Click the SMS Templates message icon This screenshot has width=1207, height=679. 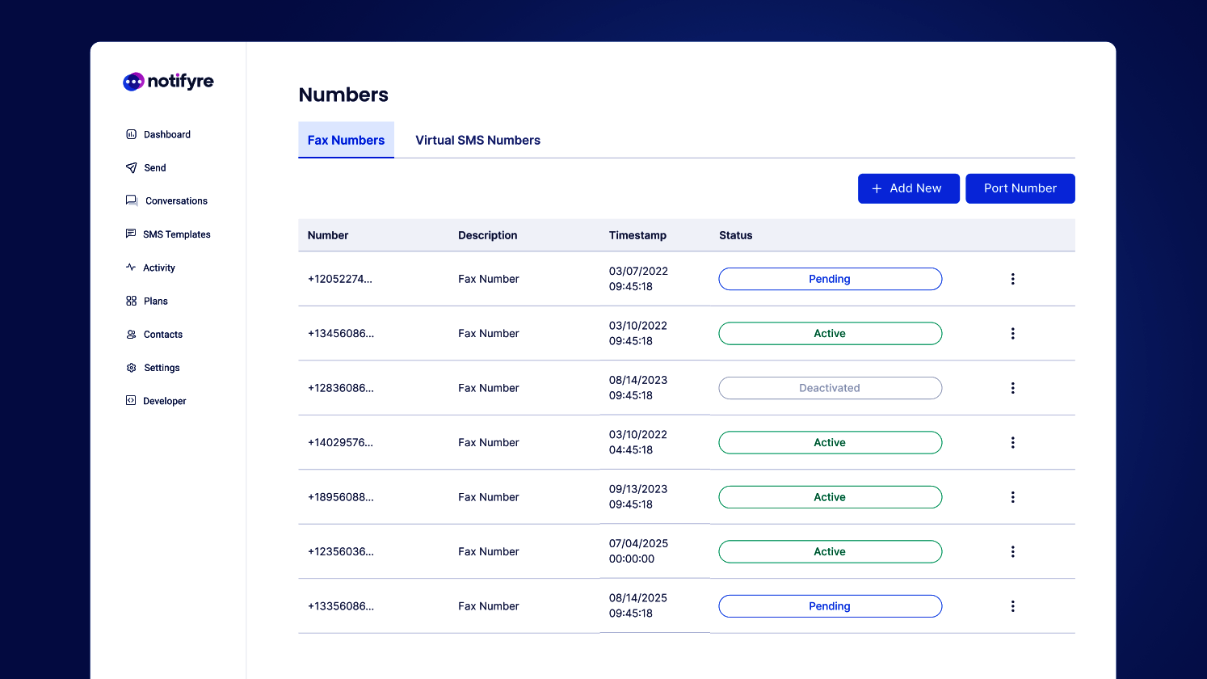131,234
